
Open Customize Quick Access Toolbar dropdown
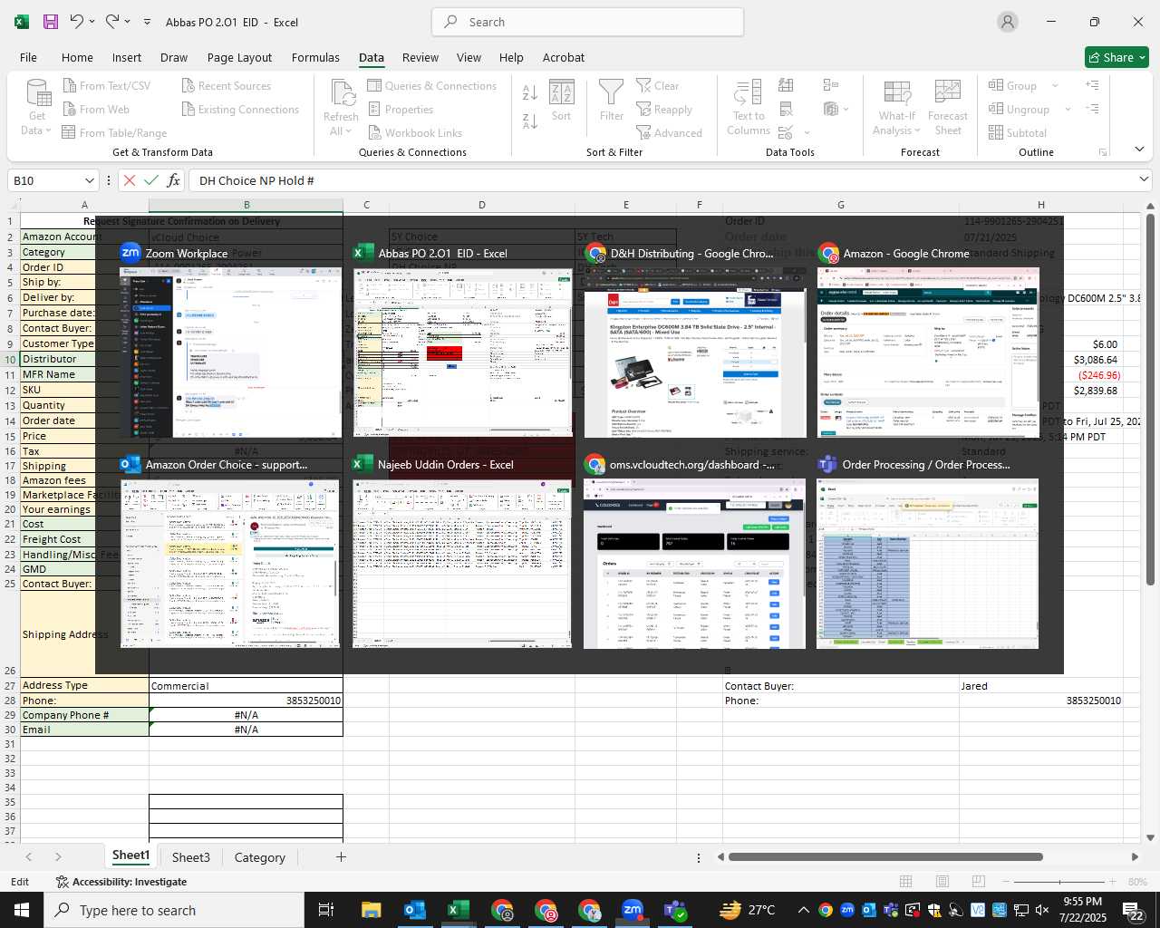147,22
